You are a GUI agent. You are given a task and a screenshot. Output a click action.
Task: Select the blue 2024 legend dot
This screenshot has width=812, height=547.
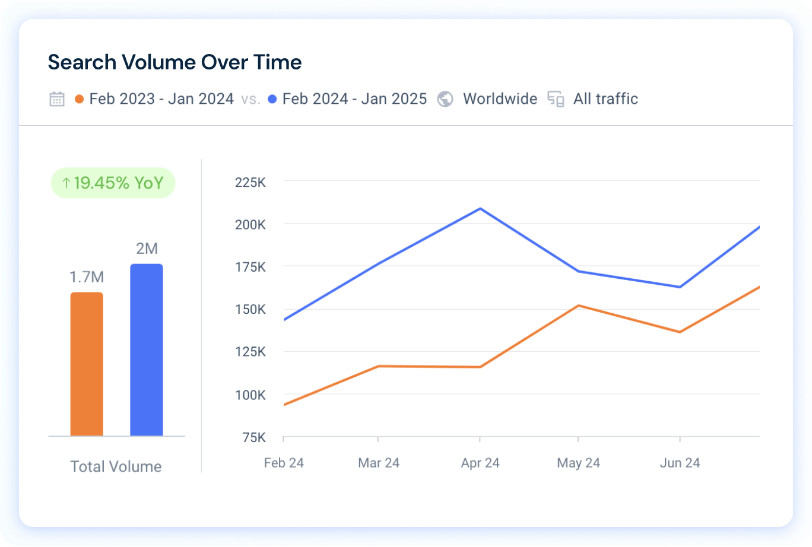coord(272,99)
